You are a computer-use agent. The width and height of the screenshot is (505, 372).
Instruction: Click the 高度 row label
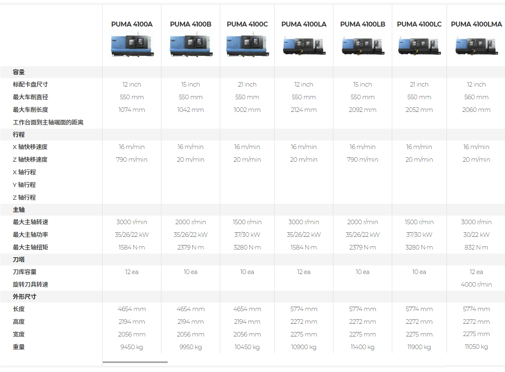pos(19,322)
